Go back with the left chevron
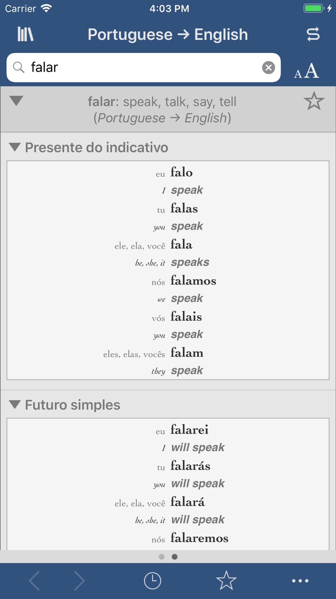Viewport: 336px width, 599px height. [34, 581]
